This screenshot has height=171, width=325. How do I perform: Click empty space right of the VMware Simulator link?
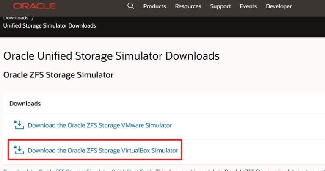tap(245, 125)
